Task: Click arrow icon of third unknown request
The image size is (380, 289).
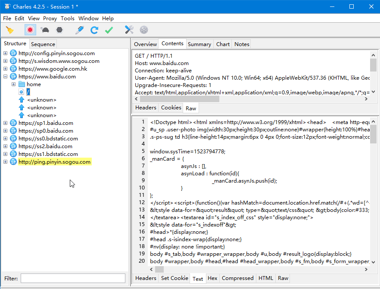Action: [x=22, y=115]
